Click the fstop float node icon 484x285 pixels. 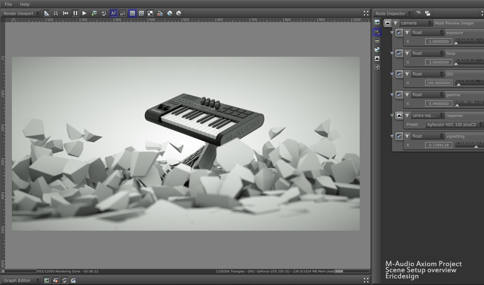click(x=399, y=53)
